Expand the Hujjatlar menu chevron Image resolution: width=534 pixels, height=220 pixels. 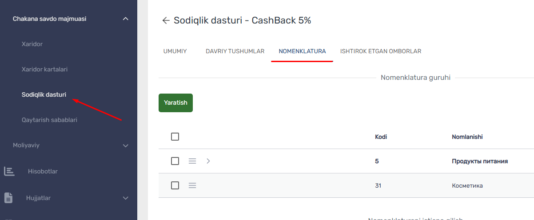click(x=125, y=198)
